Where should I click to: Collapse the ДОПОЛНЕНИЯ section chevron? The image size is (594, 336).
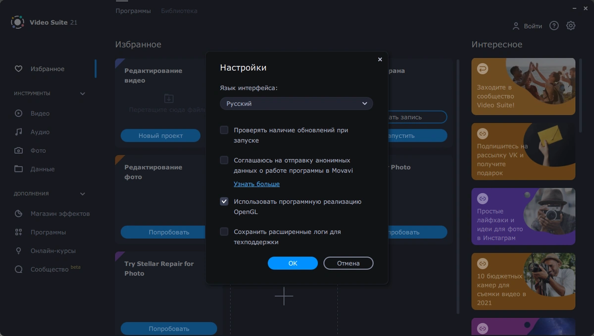click(x=83, y=194)
